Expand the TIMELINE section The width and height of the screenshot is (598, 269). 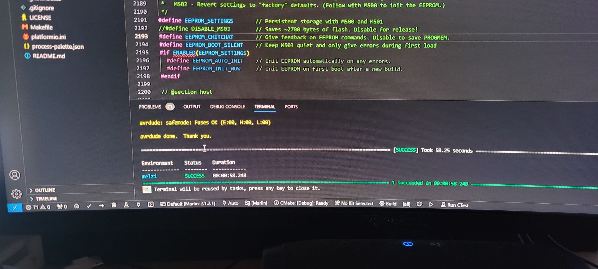44,199
